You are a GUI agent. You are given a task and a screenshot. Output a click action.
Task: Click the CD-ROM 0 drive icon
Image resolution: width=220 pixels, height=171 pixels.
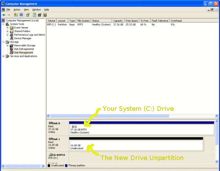coord(51,155)
